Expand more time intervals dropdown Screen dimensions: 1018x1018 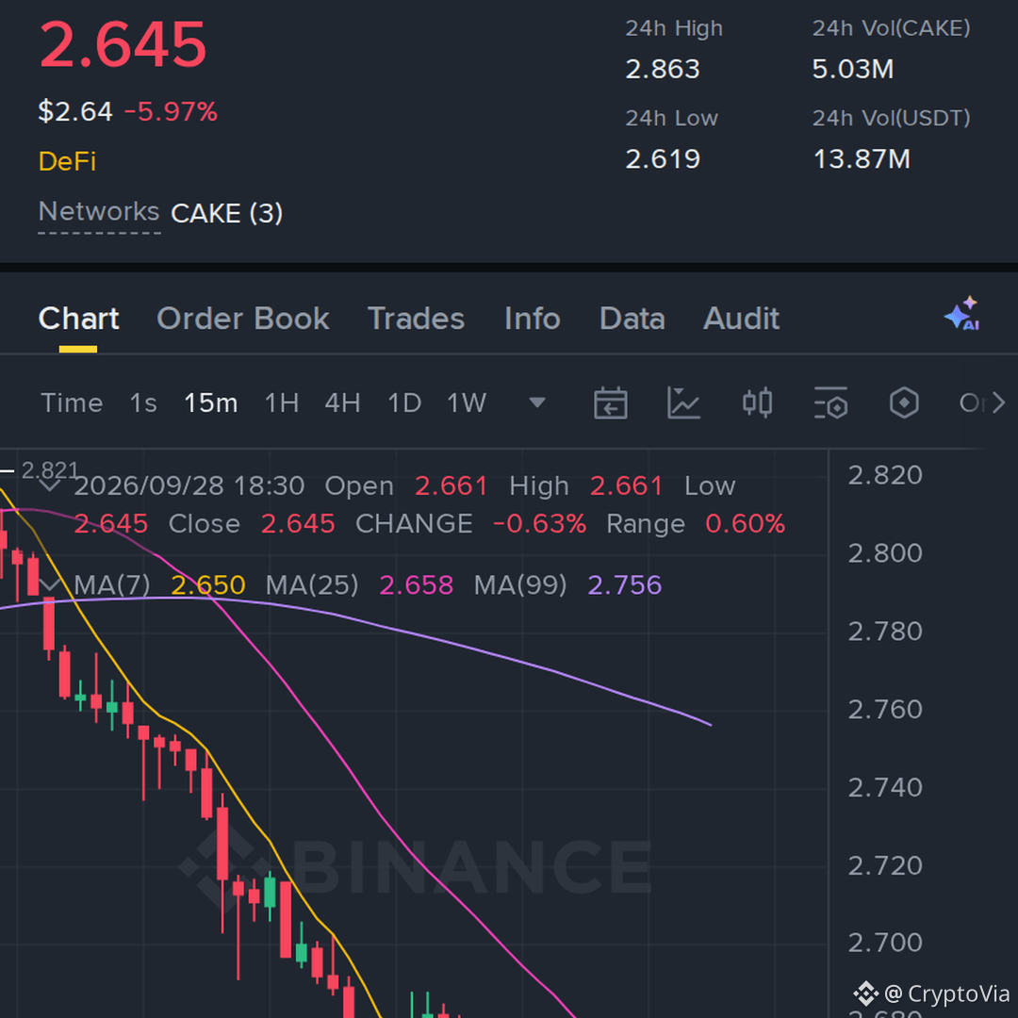(x=537, y=403)
